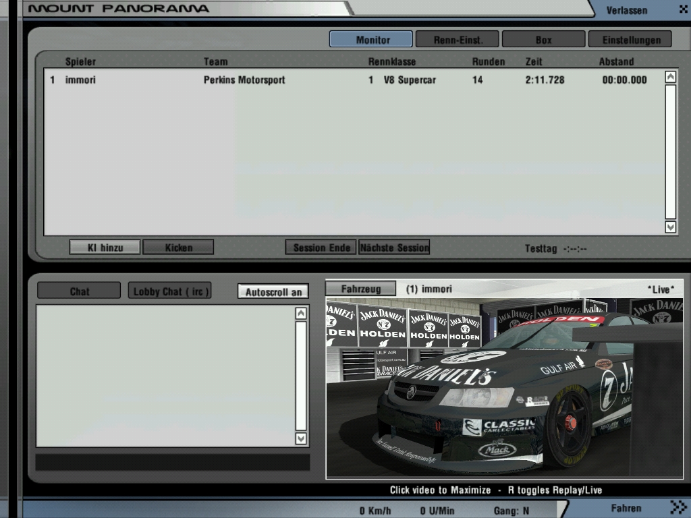Click the Team column header
Image resolution: width=691 pixels, height=518 pixels.
pyautogui.click(x=215, y=61)
